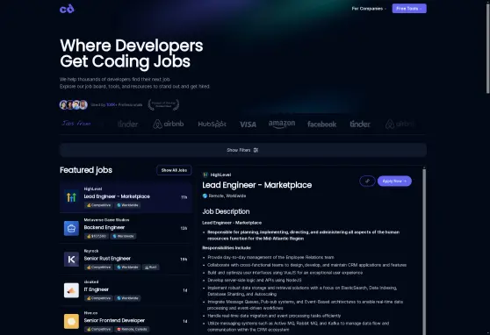Click Worldwide tag on IT Engineer listing
490x335 pixels.
pos(127,298)
